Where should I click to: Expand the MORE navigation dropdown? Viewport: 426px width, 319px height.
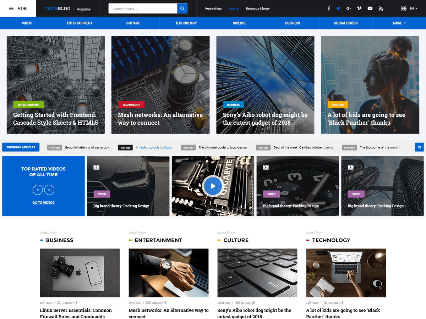[399, 23]
